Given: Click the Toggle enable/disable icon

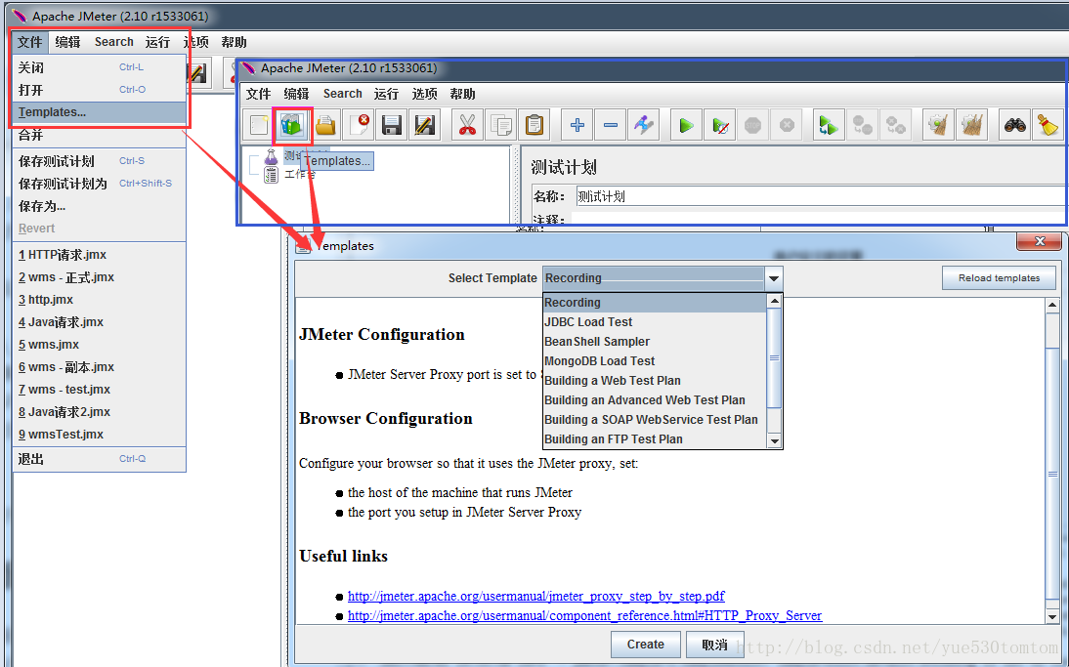Looking at the screenshot, I should click(x=644, y=125).
